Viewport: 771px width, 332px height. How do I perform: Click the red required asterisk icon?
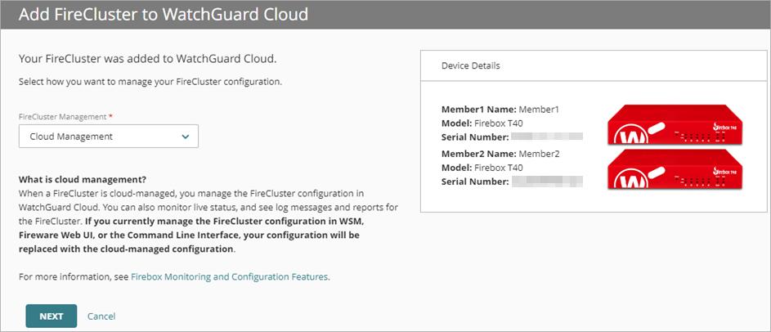click(110, 117)
